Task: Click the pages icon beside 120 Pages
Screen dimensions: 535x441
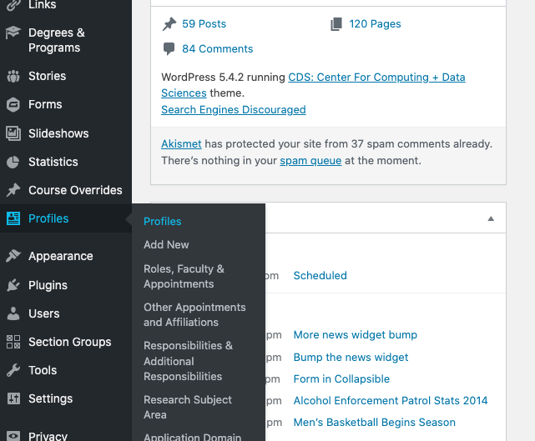Action: tap(336, 24)
